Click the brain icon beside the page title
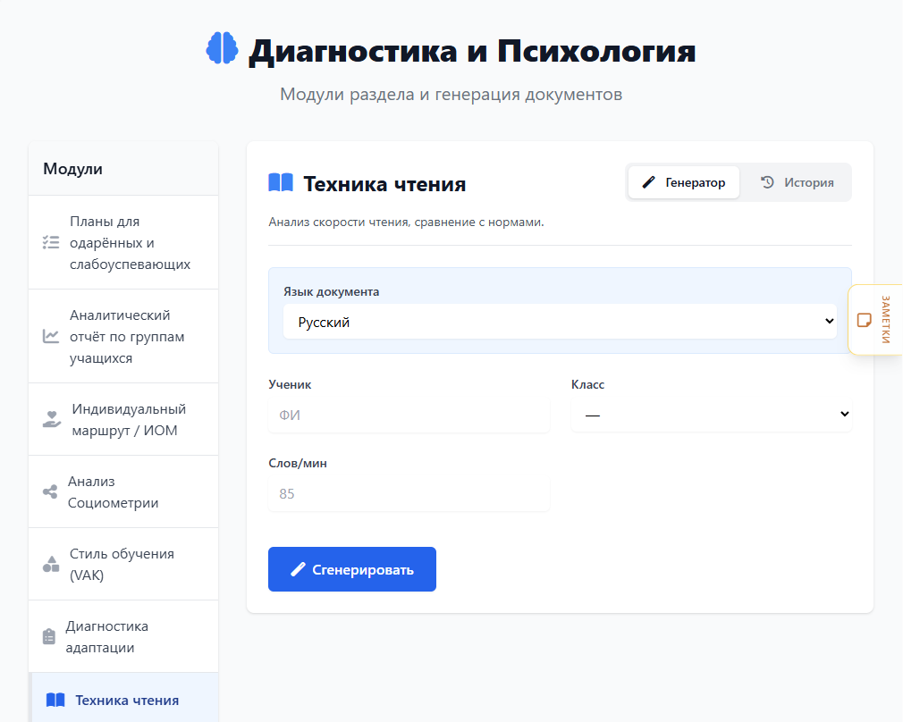This screenshot has height=722, width=903. tap(223, 48)
